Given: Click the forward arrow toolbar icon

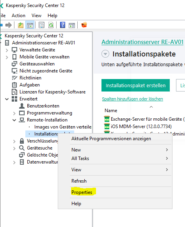Looking at the screenshot, I should tap(9, 25).
